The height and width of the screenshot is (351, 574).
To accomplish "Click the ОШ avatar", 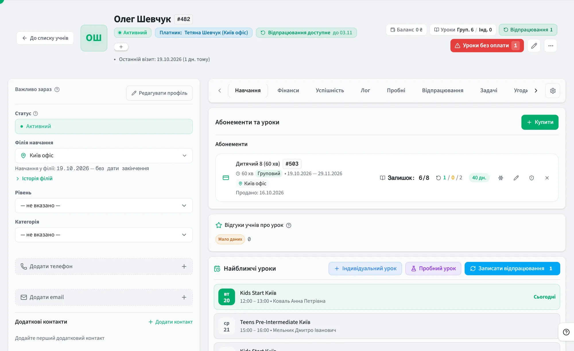I will tap(94, 38).
